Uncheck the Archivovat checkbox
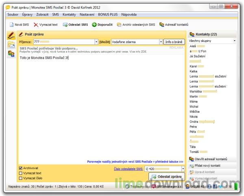 (21, 168)
